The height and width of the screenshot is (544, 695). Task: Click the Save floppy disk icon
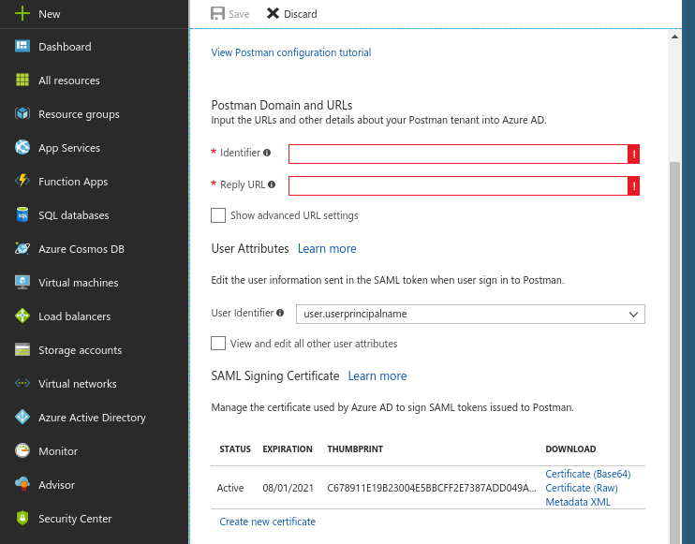[x=217, y=13]
